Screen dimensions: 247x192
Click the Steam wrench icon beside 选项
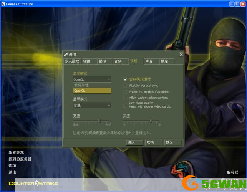click(66, 55)
